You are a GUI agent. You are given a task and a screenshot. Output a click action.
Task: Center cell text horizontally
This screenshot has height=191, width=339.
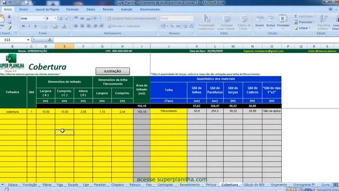(82, 26)
